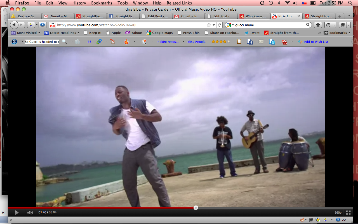The image size is (358, 224).
Task: Open the History menu
Action: tap(79, 3)
